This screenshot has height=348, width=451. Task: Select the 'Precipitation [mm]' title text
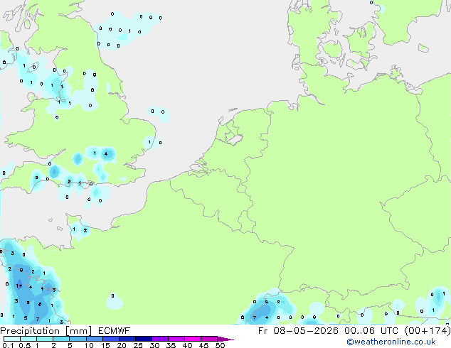point(46,331)
